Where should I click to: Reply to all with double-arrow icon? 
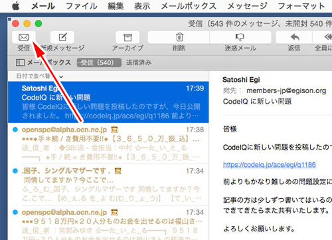(x=325, y=37)
